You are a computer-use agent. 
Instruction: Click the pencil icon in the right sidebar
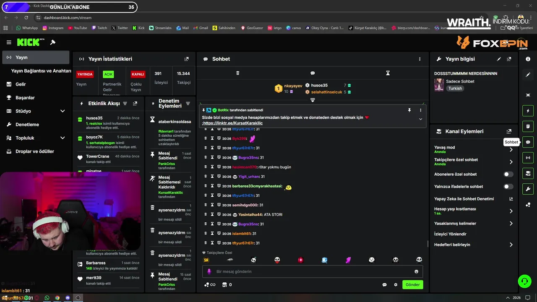[x=528, y=75]
